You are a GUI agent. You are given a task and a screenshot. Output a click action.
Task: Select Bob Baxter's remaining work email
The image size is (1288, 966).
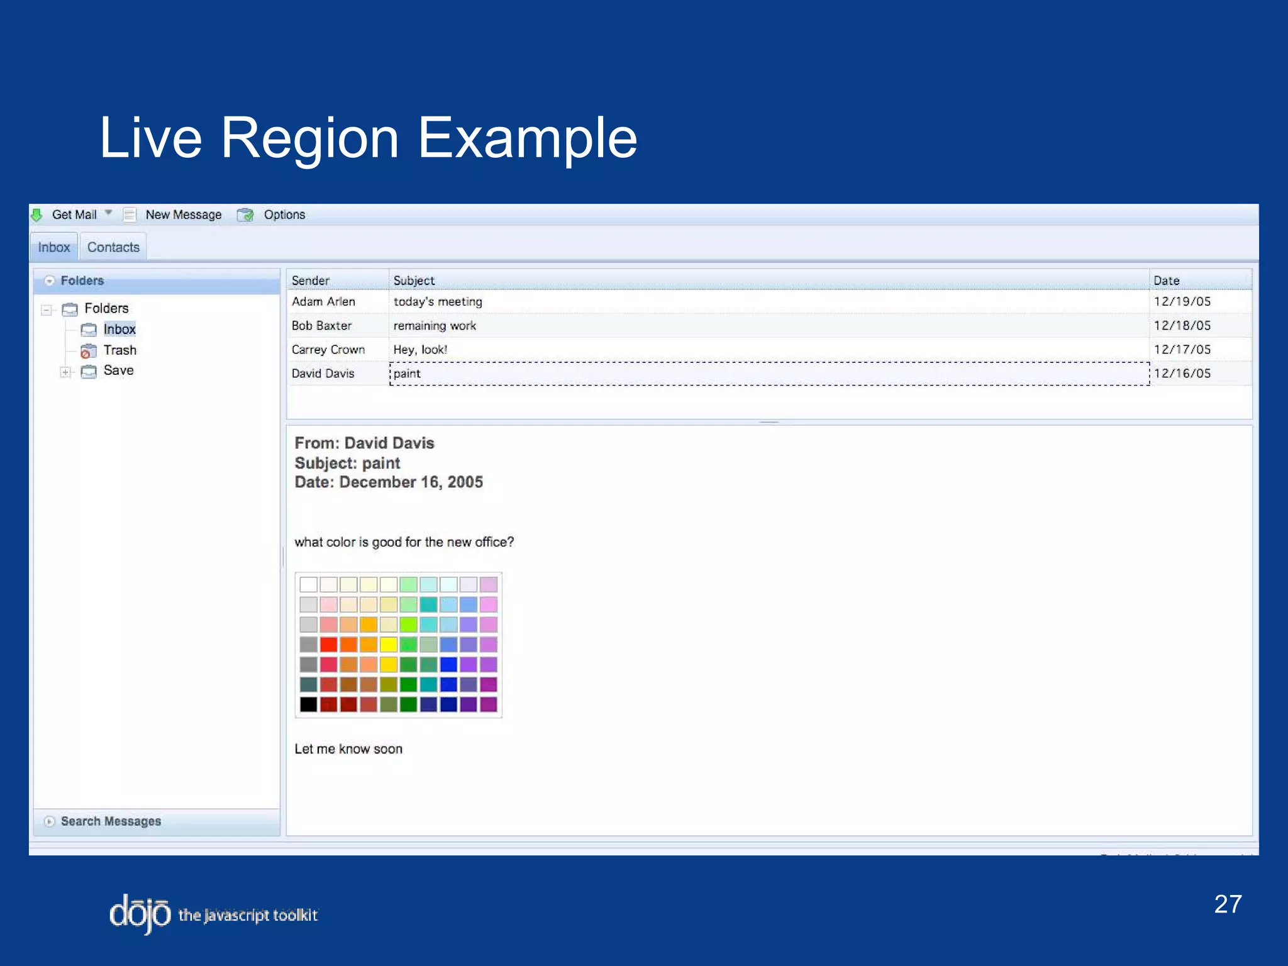(x=435, y=326)
